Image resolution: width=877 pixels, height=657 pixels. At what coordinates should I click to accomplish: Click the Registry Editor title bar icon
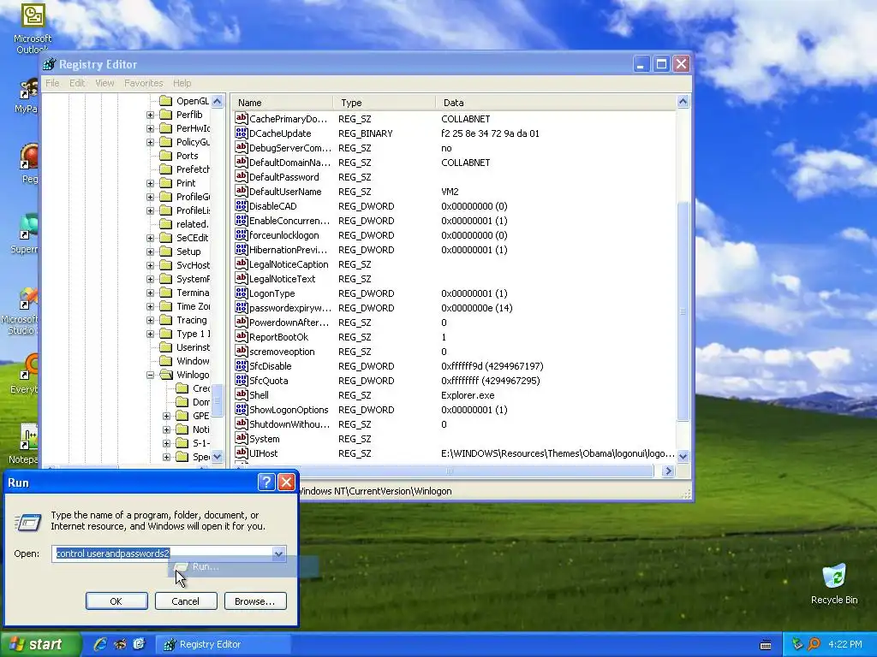click(50, 64)
